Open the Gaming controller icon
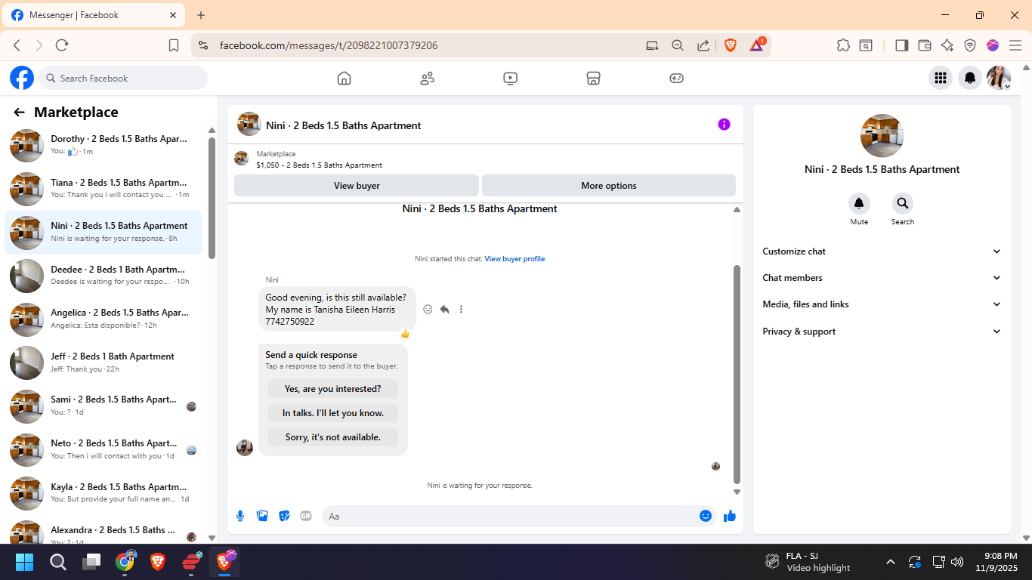This screenshot has width=1032, height=580. pos(676,78)
